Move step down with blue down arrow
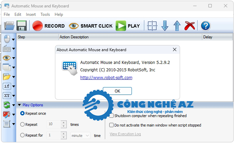Screen dimensions: 234x143 (x=165, y=26)
